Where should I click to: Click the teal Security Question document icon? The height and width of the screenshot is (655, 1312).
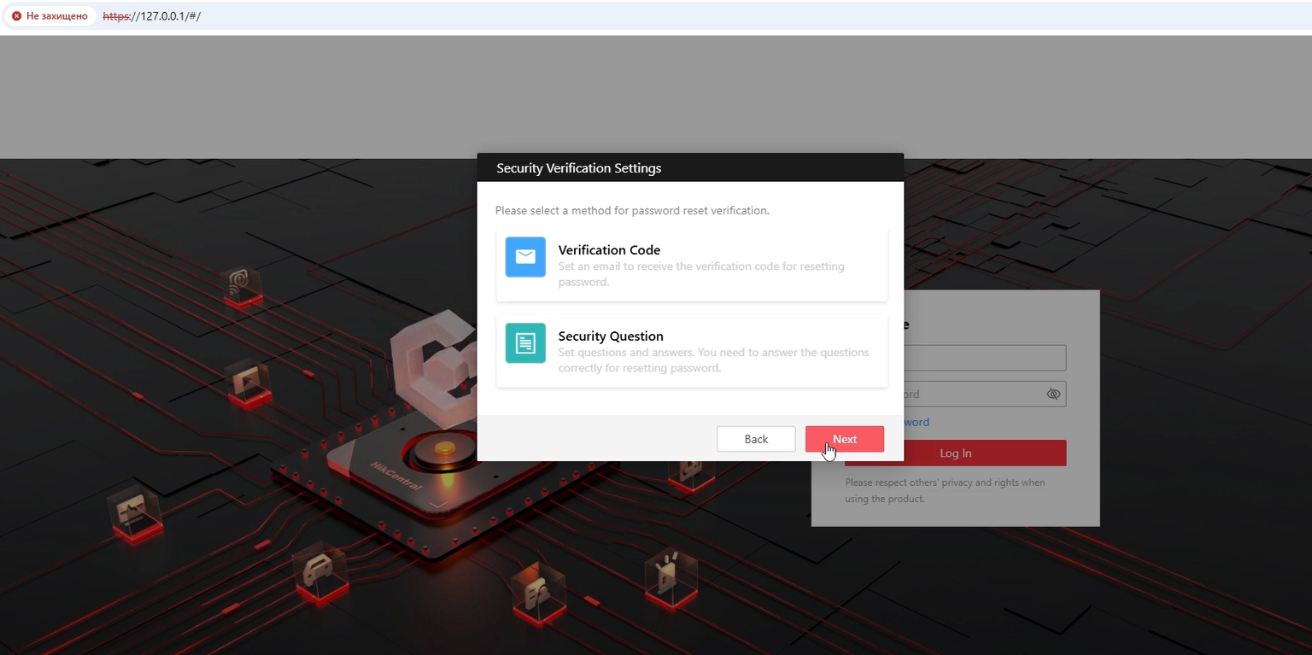tap(525, 343)
